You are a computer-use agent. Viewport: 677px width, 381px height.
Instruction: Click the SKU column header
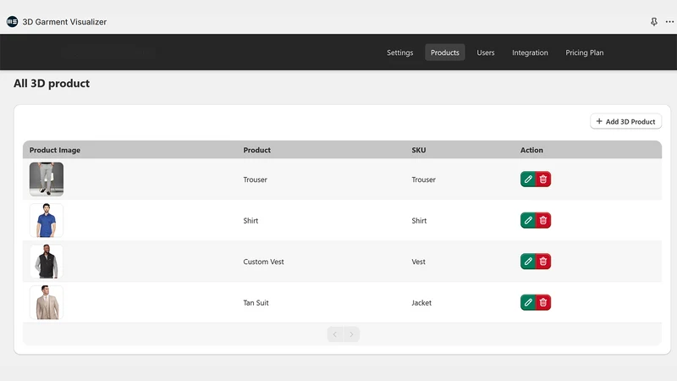(418, 150)
